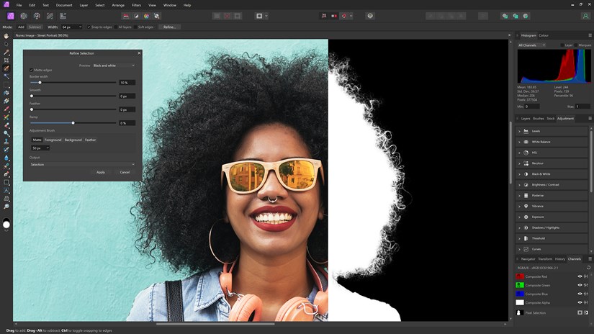Click the Apply button in Refine Selection
The width and height of the screenshot is (594, 334).
pos(101,172)
